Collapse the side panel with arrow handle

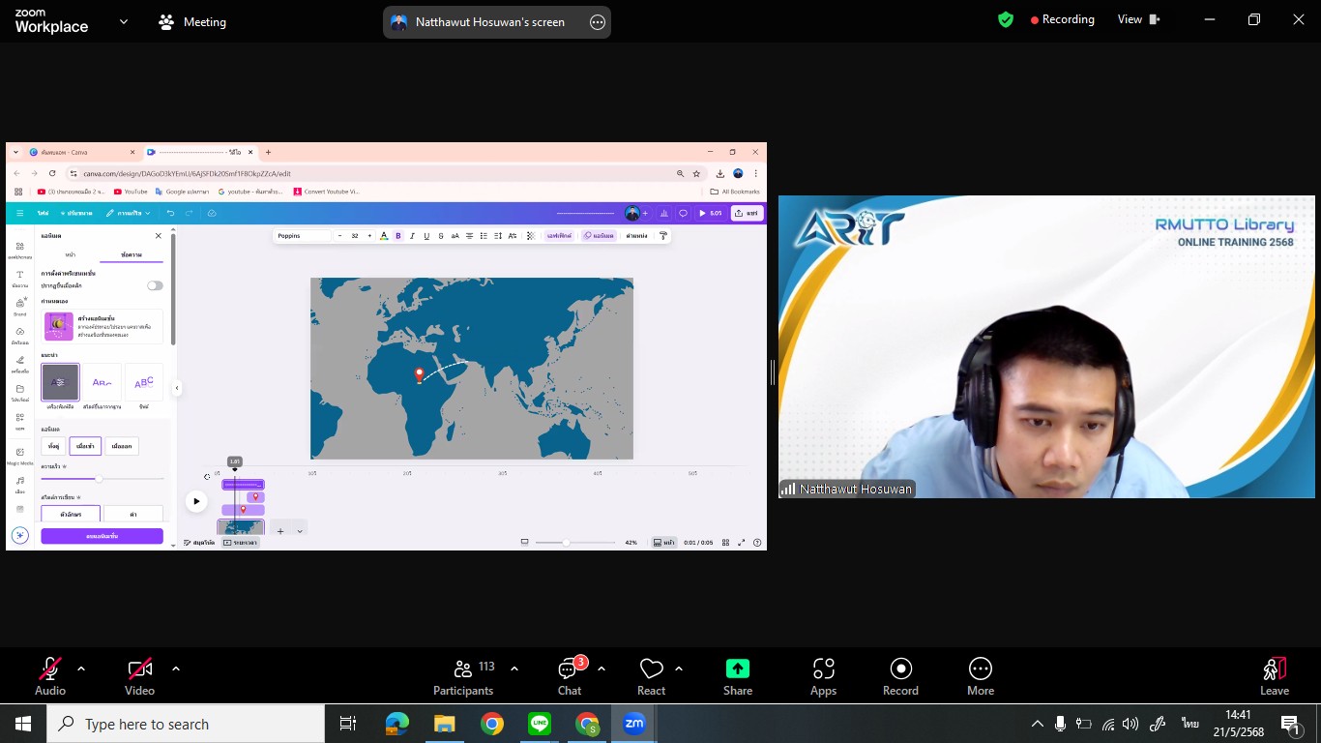[x=177, y=388]
